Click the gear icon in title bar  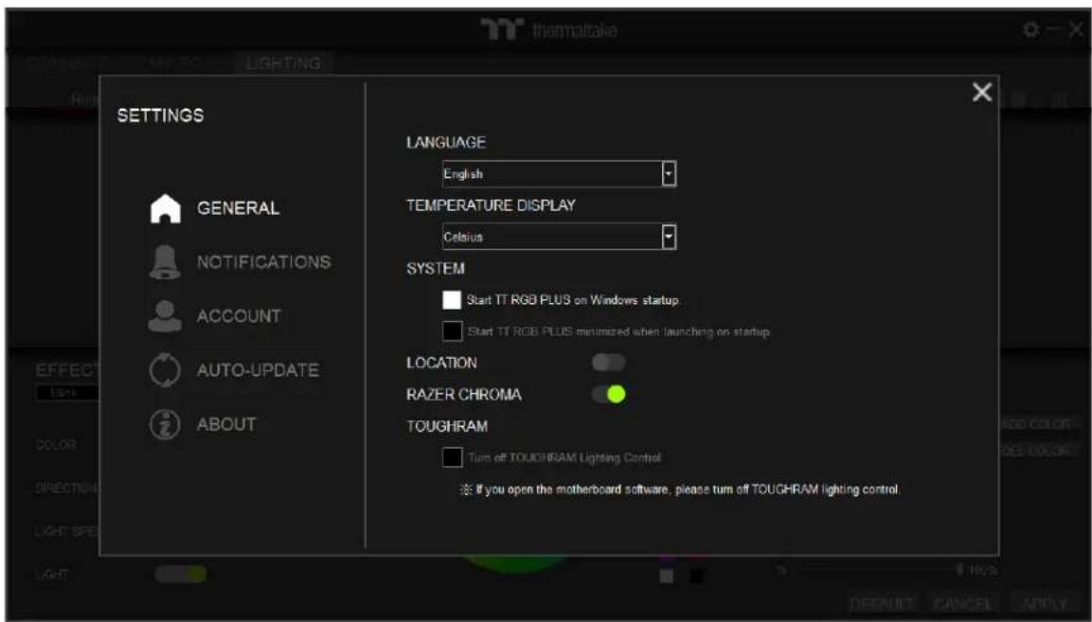coord(1030,30)
